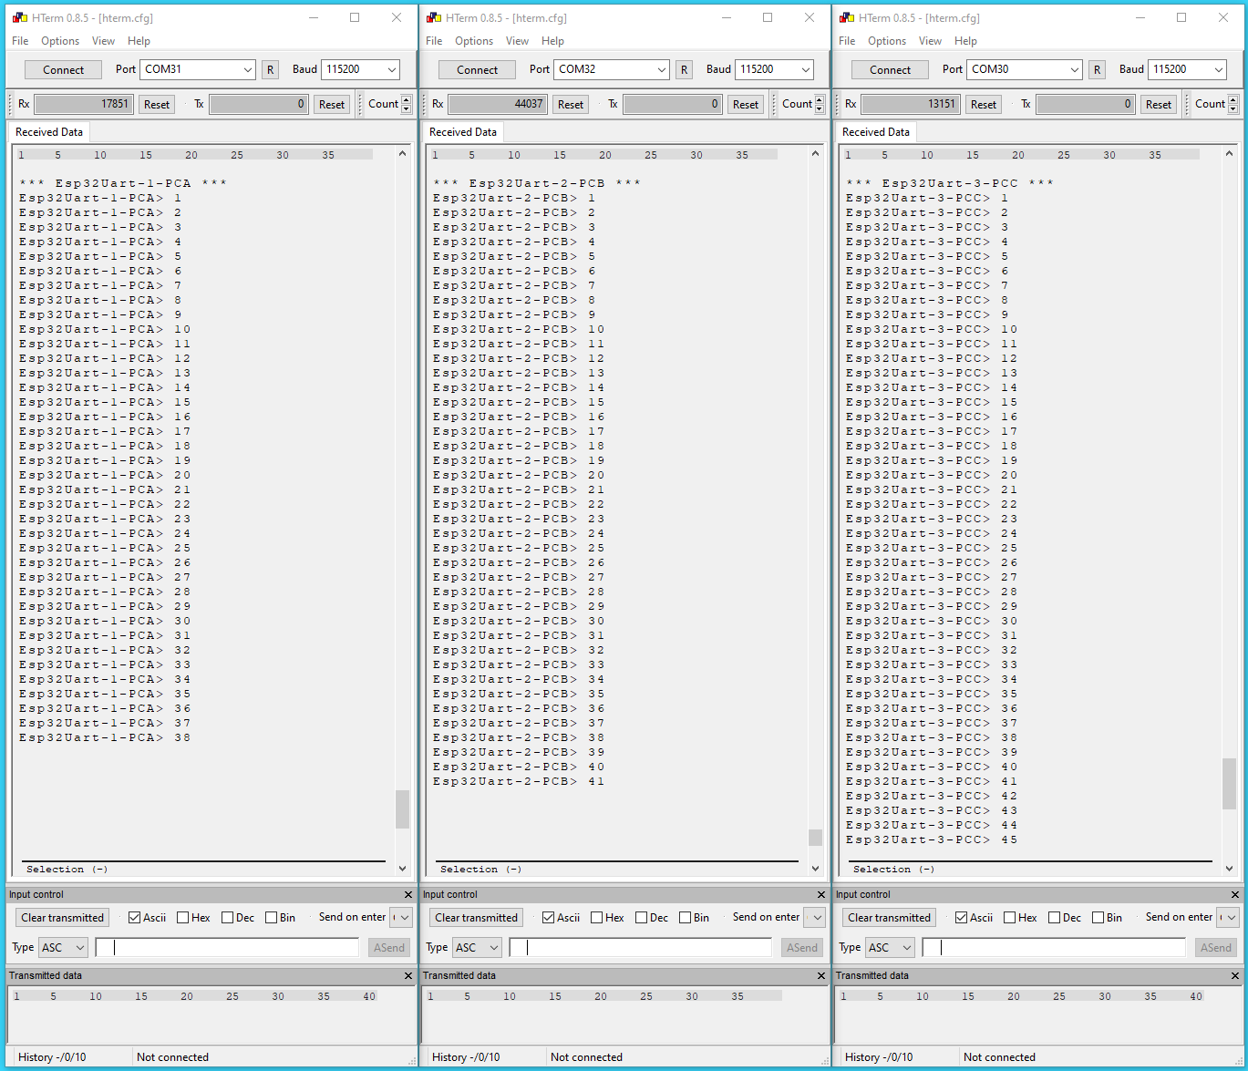Click HTerm app icon in COM32 window title
The image size is (1248, 1071).
coord(433,17)
